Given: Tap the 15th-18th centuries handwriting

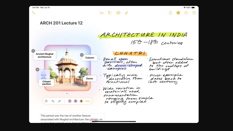Looking at the screenshot, I should [x=157, y=42].
